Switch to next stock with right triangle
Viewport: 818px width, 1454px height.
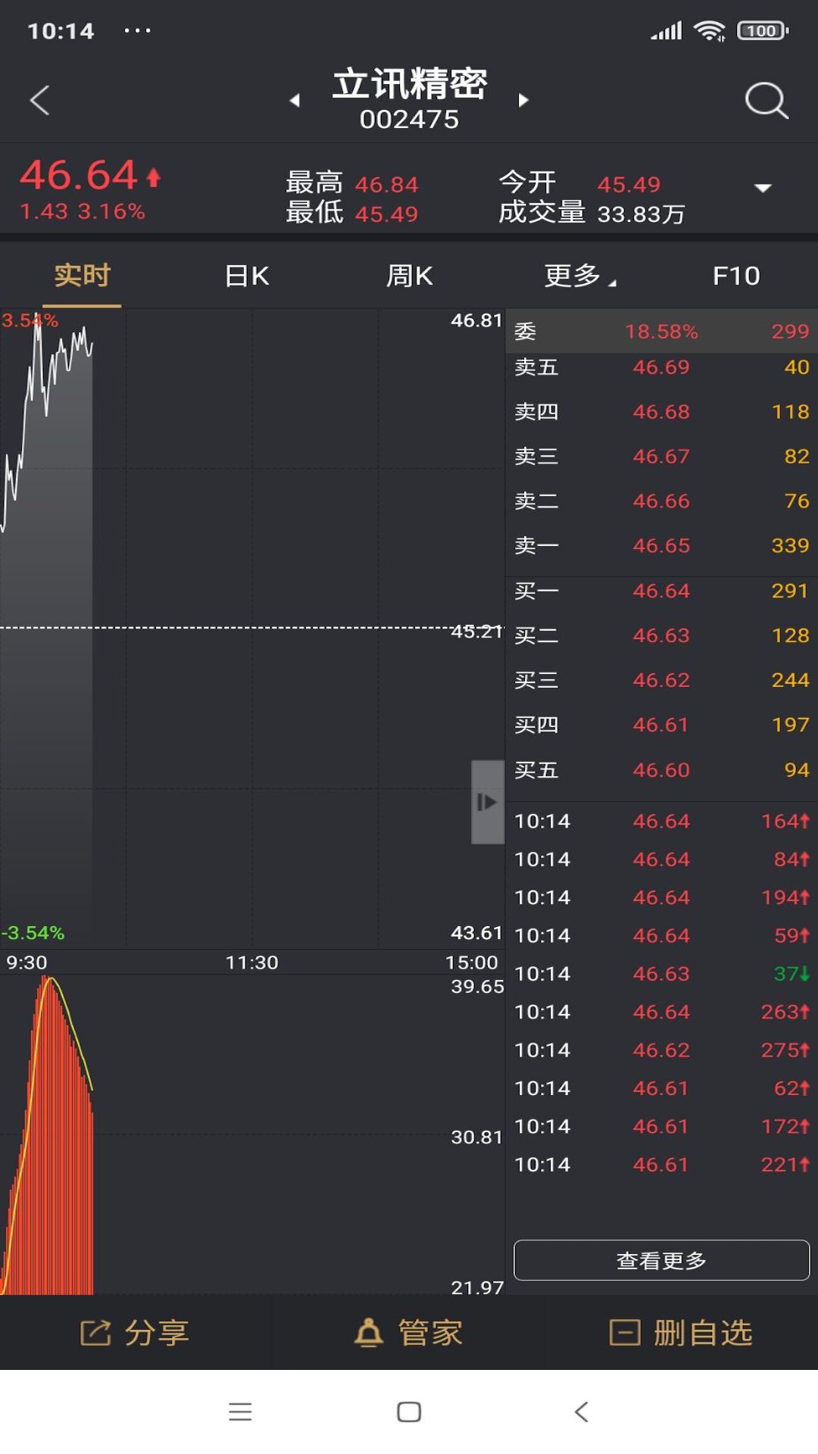[523, 100]
